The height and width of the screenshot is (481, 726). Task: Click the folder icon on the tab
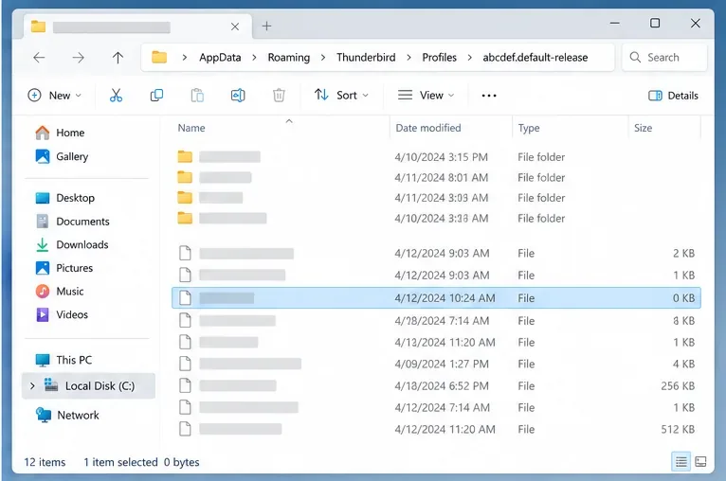[38, 27]
